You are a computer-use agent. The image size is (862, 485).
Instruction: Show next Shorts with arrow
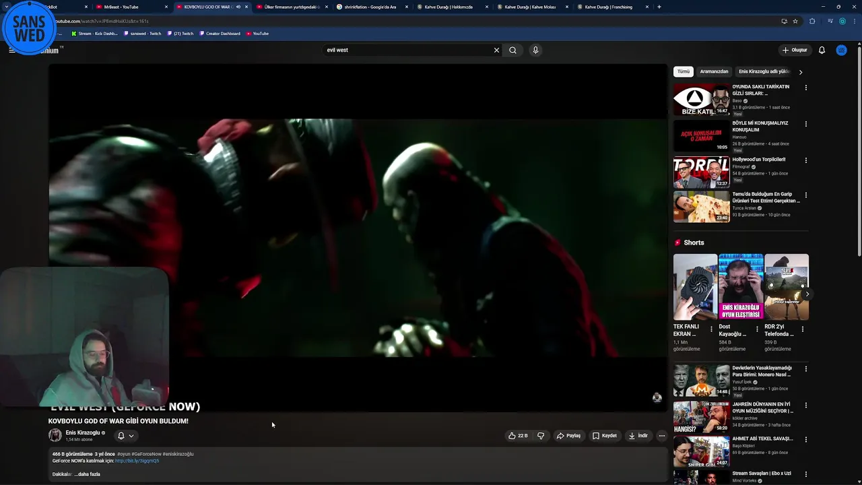tap(807, 294)
